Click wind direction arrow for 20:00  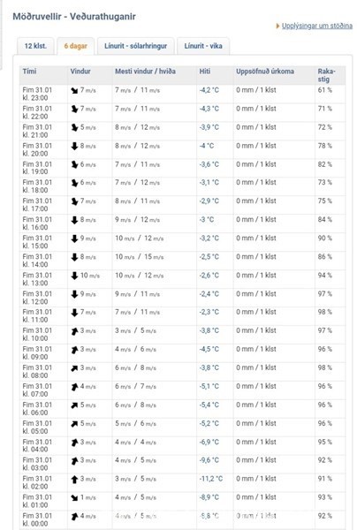[x=74, y=146]
